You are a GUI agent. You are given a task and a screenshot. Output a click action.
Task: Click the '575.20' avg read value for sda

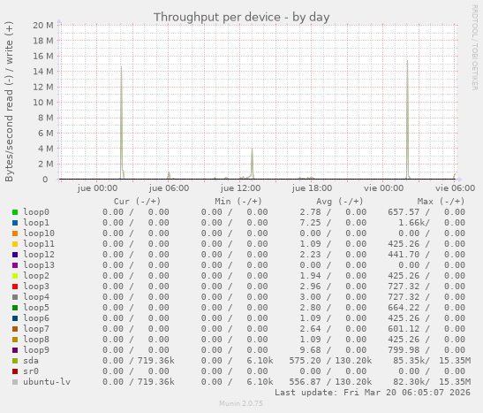(x=305, y=361)
